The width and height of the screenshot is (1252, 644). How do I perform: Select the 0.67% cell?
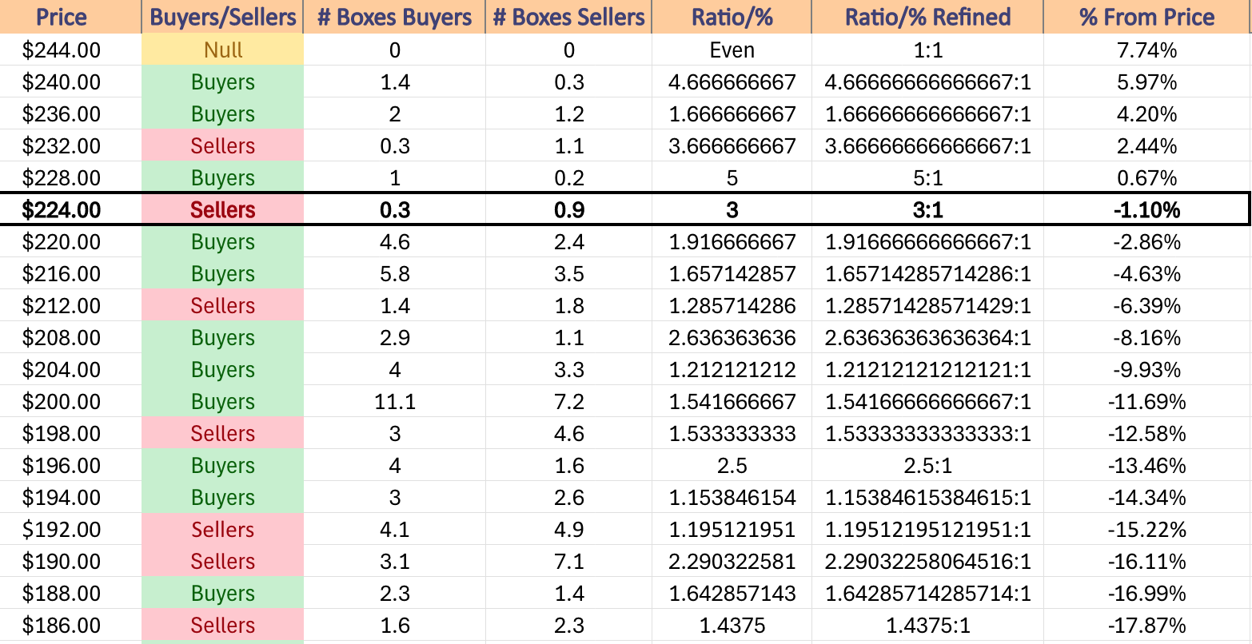click(1147, 178)
